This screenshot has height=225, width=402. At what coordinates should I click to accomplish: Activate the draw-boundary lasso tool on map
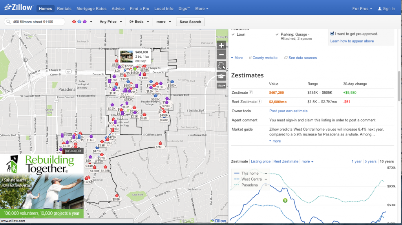click(221, 66)
